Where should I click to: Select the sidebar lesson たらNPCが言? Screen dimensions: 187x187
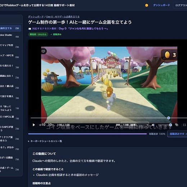pos(10,129)
